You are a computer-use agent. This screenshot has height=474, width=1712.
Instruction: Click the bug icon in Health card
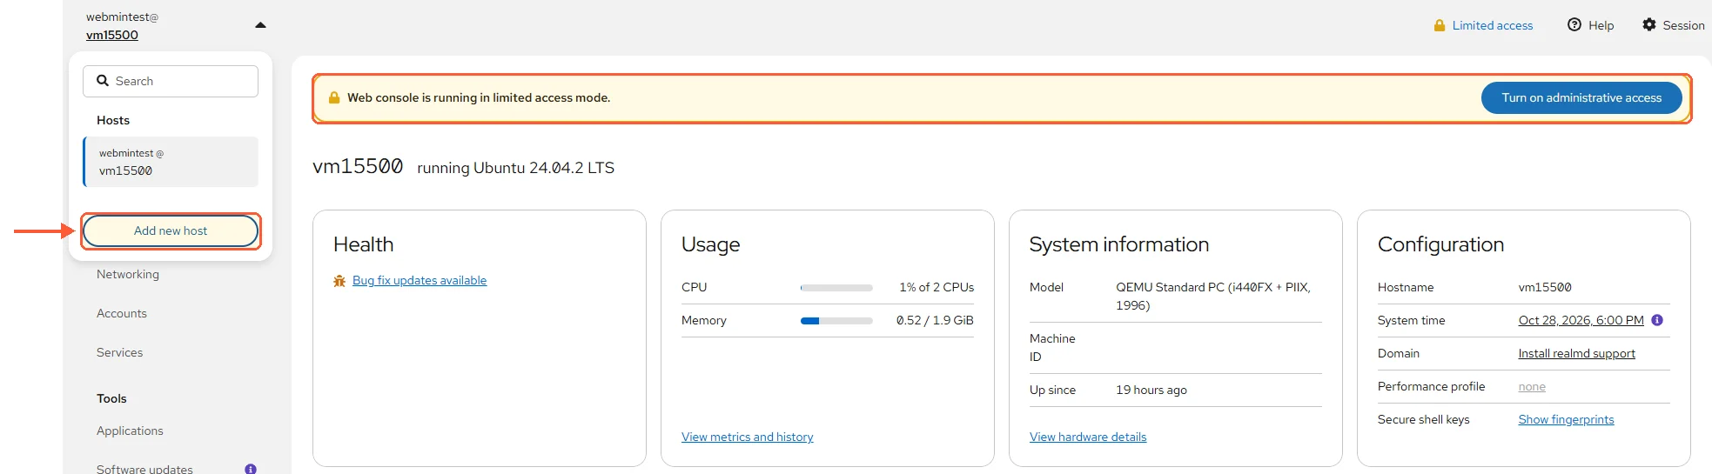[339, 281]
